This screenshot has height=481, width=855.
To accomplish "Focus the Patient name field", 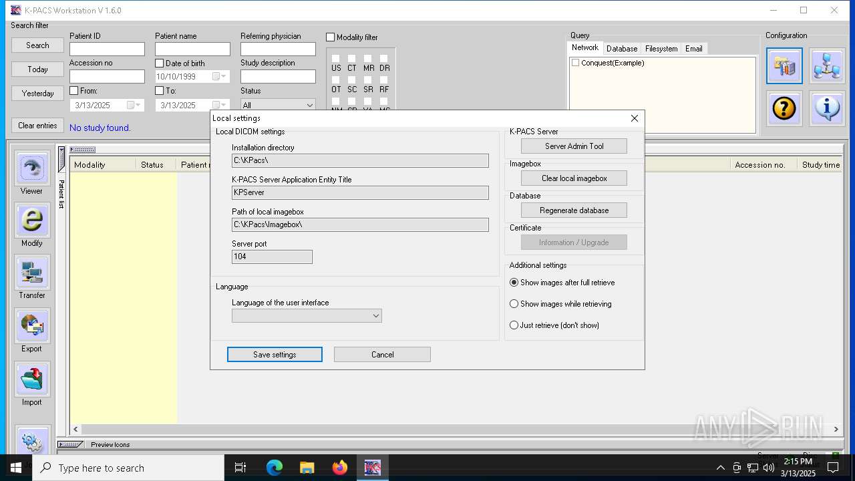I will tap(192, 49).
